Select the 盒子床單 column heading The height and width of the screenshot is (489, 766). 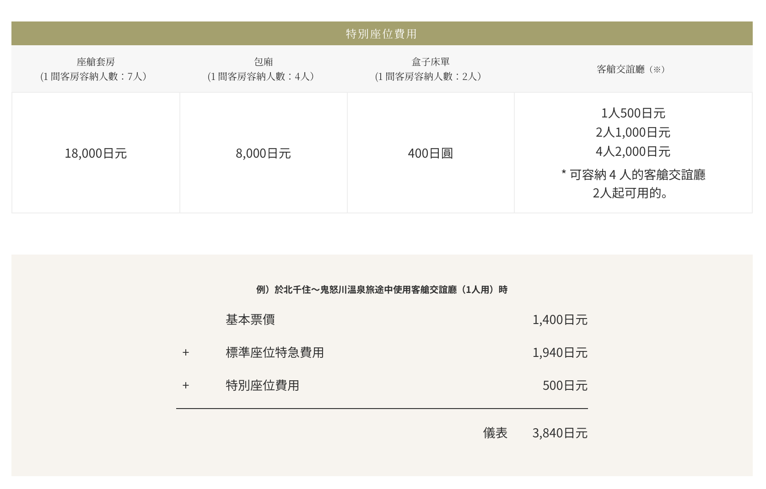[x=430, y=62]
